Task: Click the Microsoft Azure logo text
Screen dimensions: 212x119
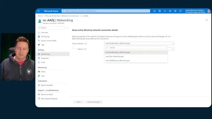Action: 51,11
